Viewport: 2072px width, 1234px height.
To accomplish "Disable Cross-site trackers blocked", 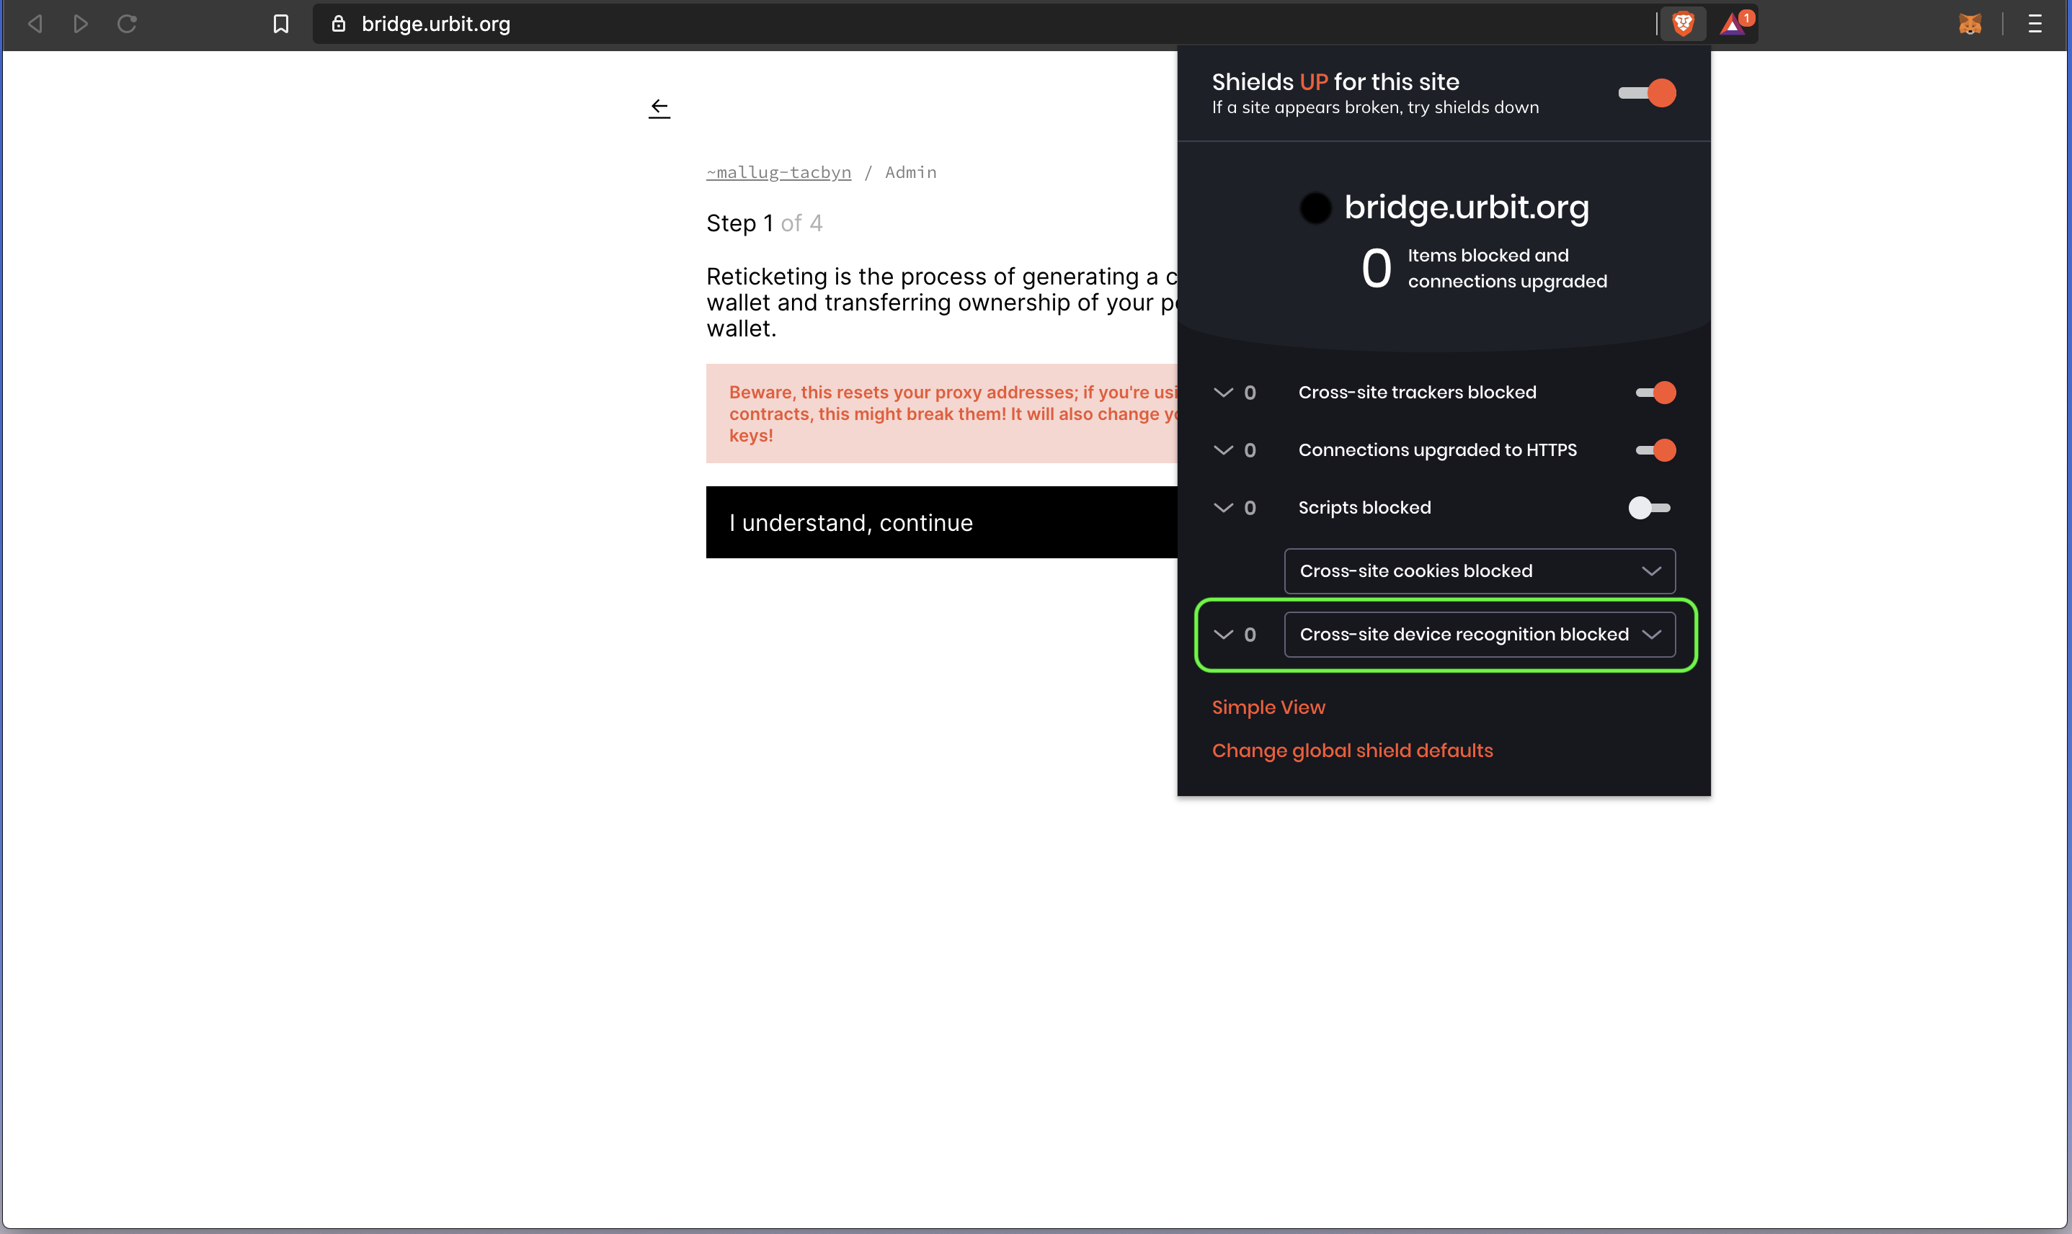I will pos(1655,392).
